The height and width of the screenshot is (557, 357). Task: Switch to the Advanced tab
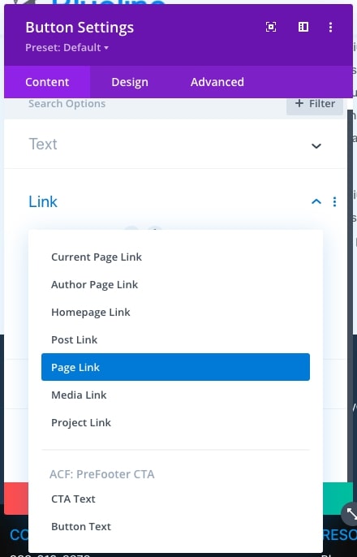coord(217,82)
